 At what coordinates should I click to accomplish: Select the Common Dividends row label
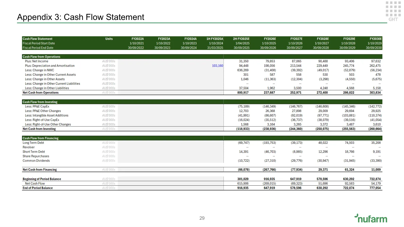(x=36, y=161)
